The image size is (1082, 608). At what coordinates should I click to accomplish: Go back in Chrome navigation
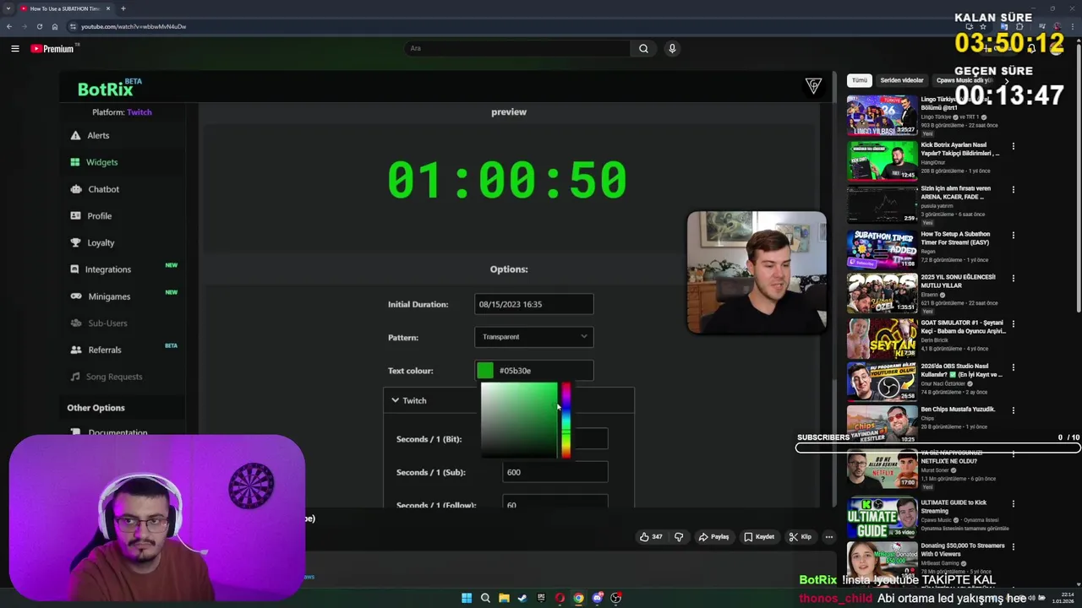(x=8, y=26)
